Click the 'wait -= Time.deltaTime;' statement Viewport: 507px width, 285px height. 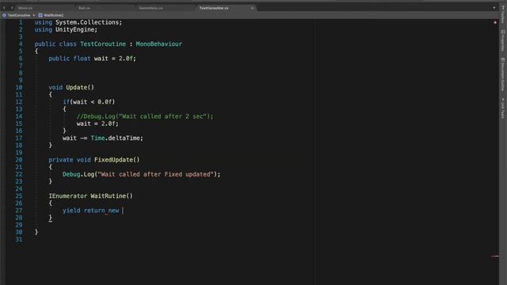pyautogui.click(x=103, y=138)
